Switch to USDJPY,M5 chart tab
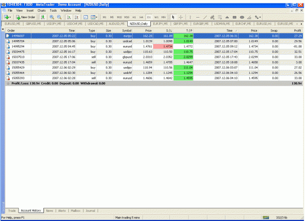This screenshot has height=221, width=305. (x=54, y=24)
